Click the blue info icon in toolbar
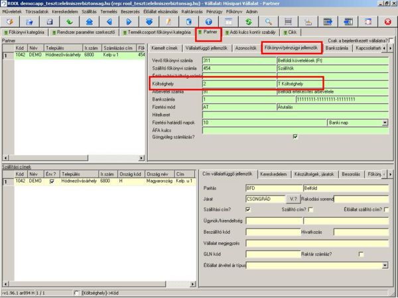Image resolution: width=398 pixels, height=298 pixels. [209, 21]
